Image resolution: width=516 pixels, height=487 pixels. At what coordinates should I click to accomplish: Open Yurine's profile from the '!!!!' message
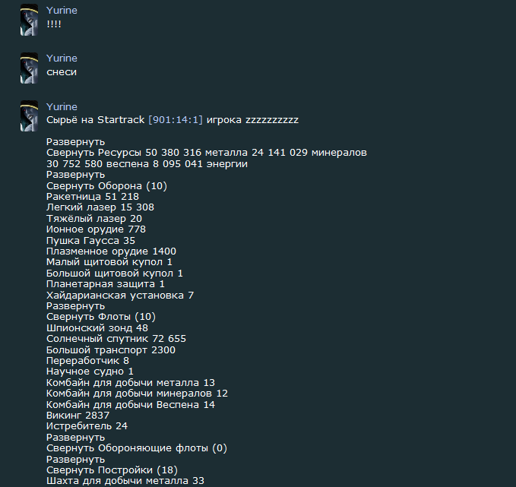[x=62, y=10]
